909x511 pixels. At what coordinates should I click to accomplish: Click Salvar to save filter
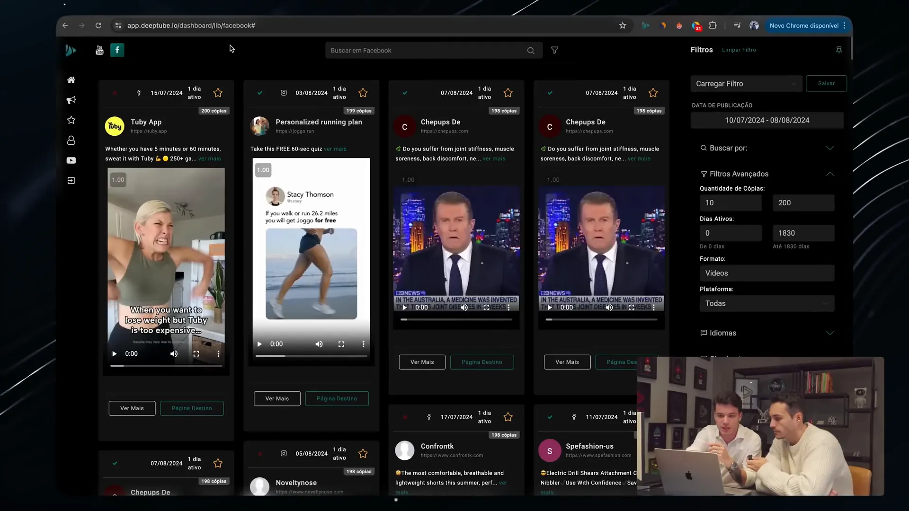[826, 83]
